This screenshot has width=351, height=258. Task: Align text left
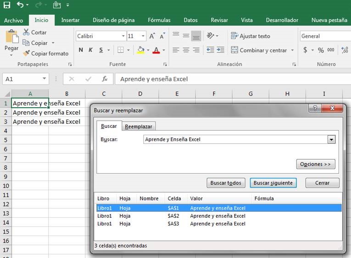[176, 50]
